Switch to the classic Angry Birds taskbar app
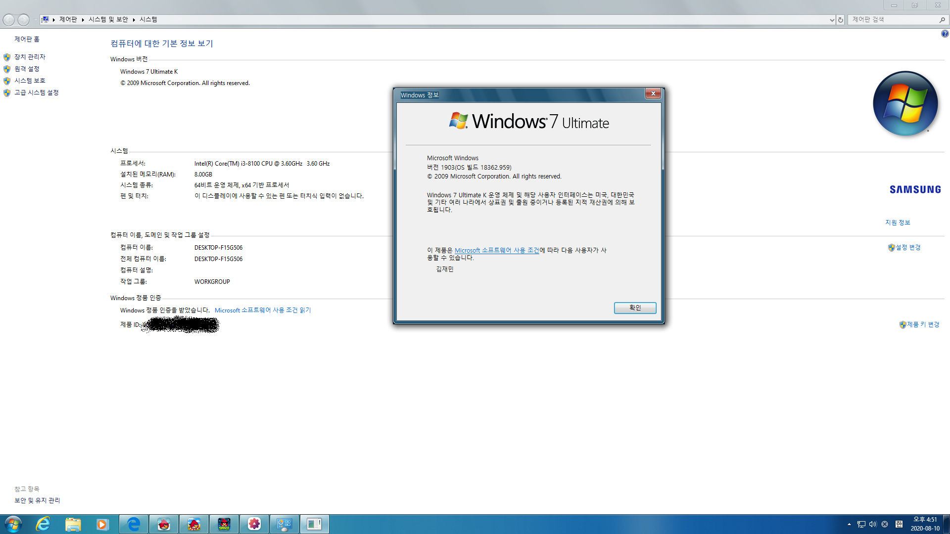 coord(164,524)
